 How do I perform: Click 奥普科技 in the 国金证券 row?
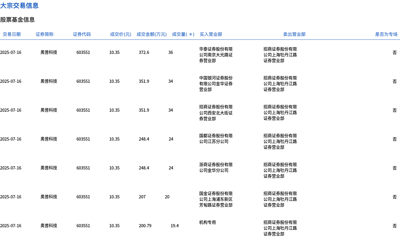pyautogui.click(x=49, y=197)
